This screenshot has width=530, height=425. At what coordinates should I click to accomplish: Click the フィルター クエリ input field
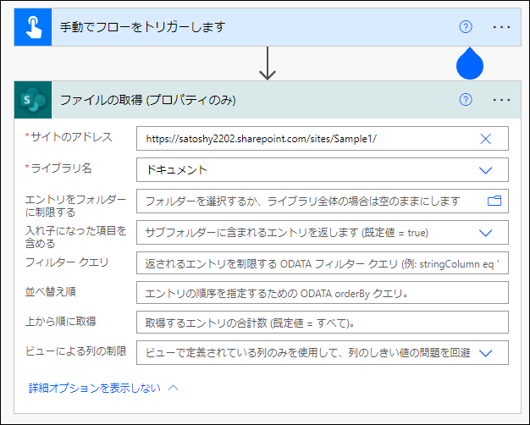click(x=322, y=263)
